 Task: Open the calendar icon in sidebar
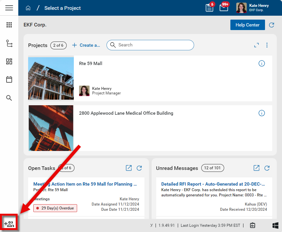[9, 79]
